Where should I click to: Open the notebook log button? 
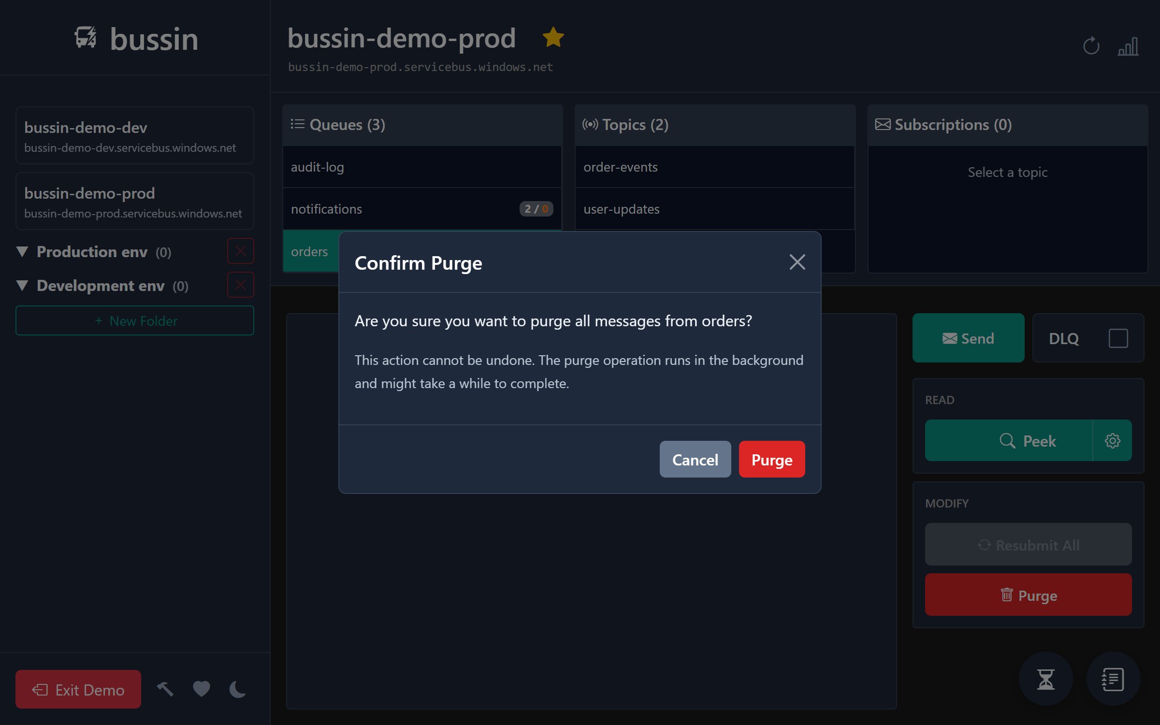1113,679
